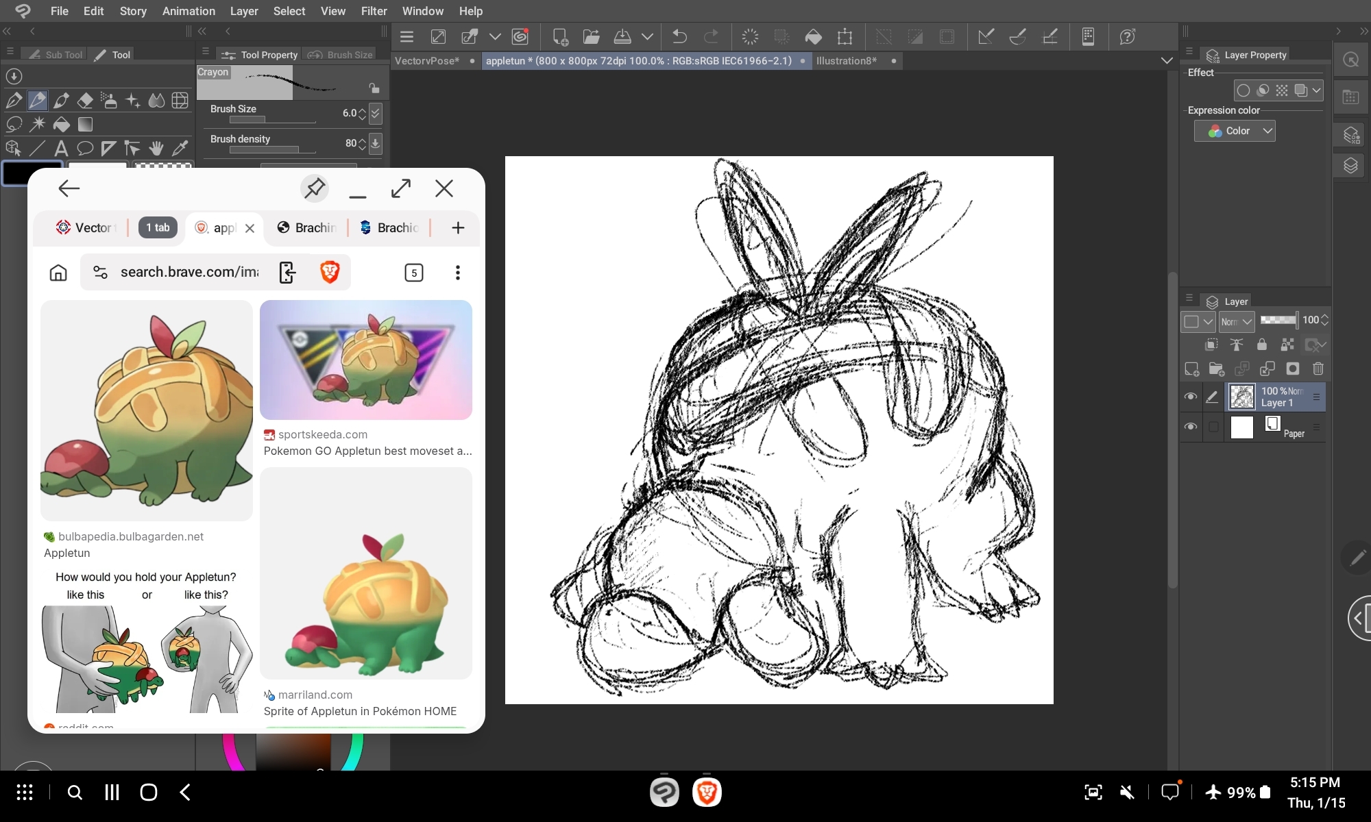The width and height of the screenshot is (1371, 822).
Task: Hide Layer 1 using eye icon
Action: [1191, 397]
